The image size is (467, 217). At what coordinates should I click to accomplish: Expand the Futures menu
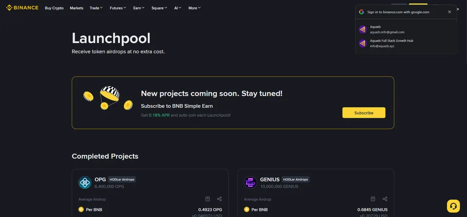(x=118, y=8)
